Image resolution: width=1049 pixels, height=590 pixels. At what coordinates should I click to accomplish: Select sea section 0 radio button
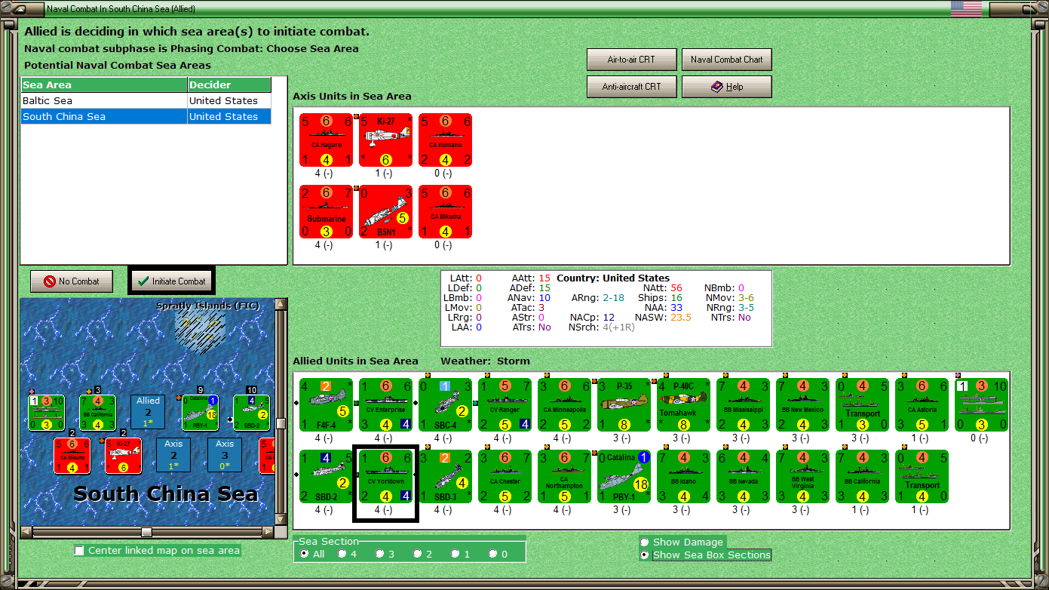pyautogui.click(x=493, y=554)
